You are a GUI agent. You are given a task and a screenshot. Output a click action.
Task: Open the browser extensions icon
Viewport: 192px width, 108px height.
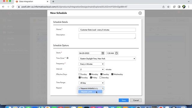(x=174, y=7)
